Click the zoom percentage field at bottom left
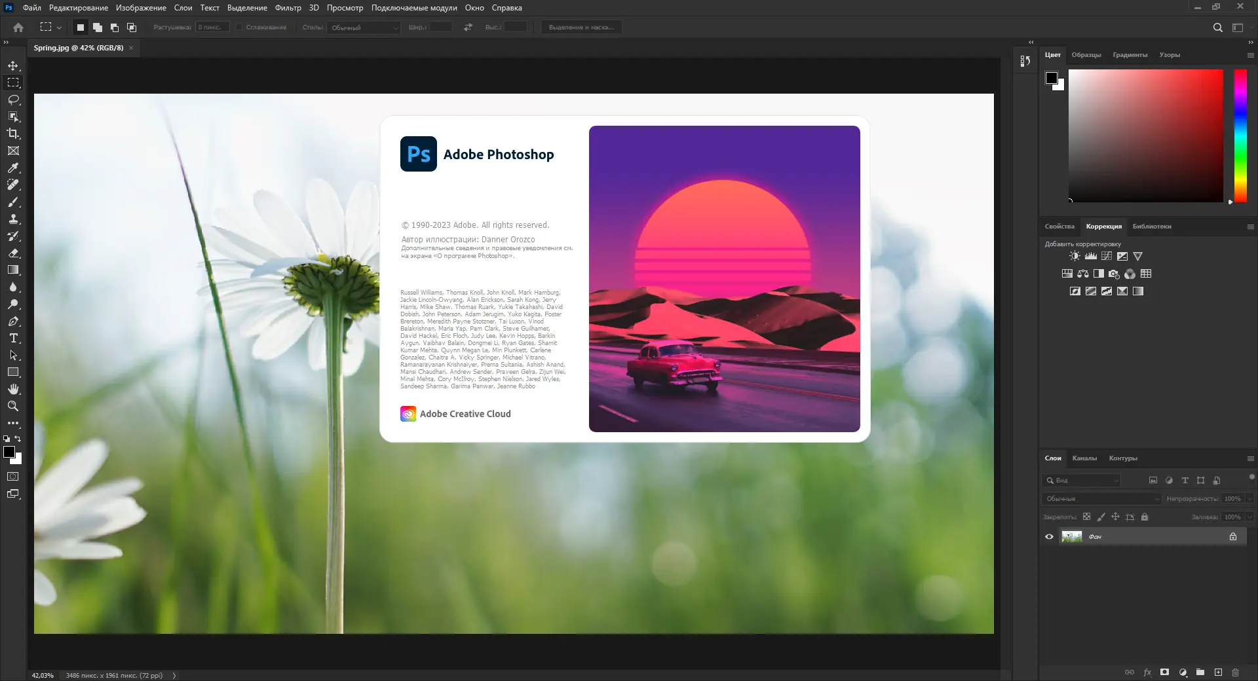 click(x=41, y=676)
